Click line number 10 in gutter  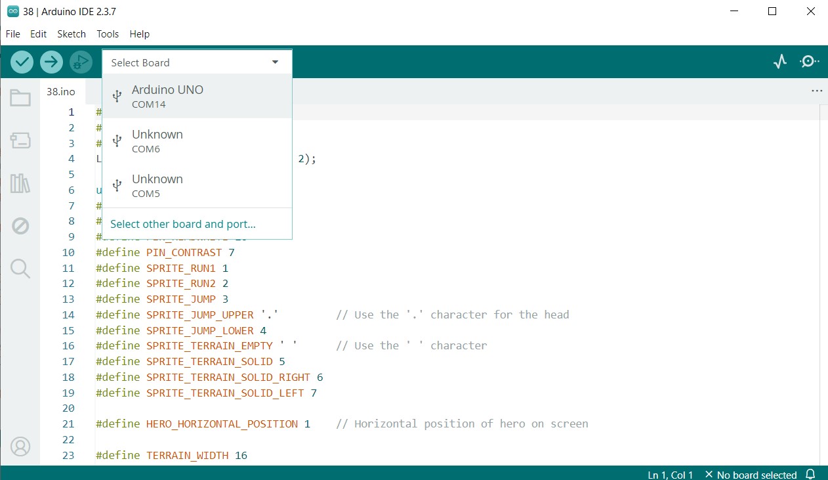68,252
